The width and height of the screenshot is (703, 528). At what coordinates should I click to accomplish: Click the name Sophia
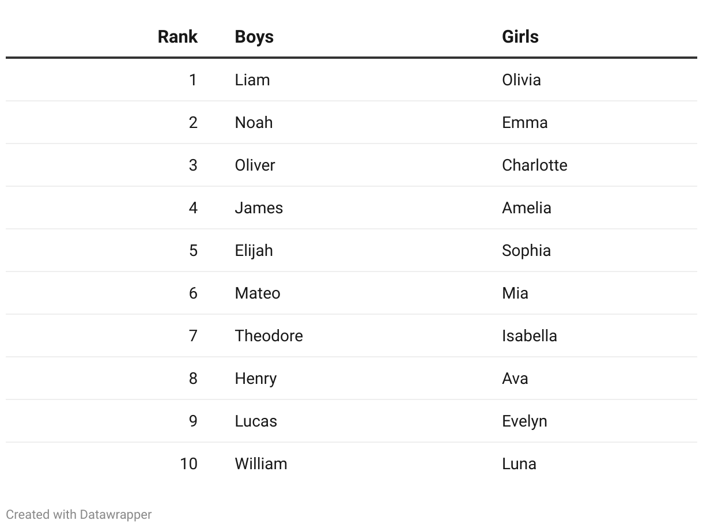pyautogui.click(x=526, y=250)
